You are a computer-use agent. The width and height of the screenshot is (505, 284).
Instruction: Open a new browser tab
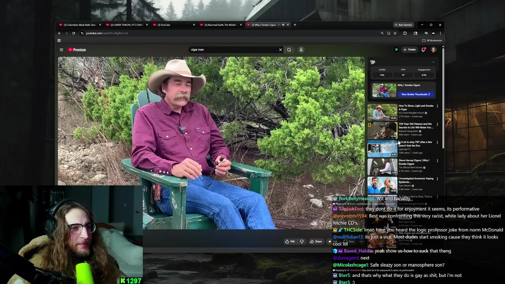pyautogui.click(x=295, y=25)
